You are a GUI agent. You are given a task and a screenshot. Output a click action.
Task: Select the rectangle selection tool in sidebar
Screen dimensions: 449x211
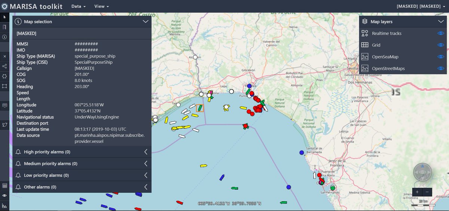[4, 86]
